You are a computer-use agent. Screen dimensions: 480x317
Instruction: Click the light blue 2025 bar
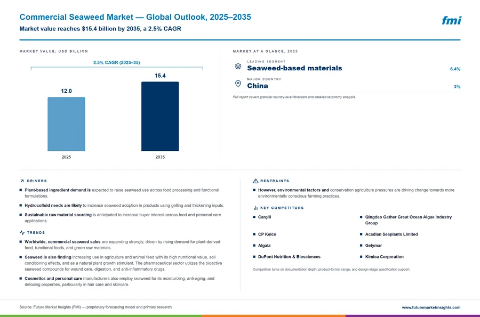pyautogui.click(x=66, y=124)
